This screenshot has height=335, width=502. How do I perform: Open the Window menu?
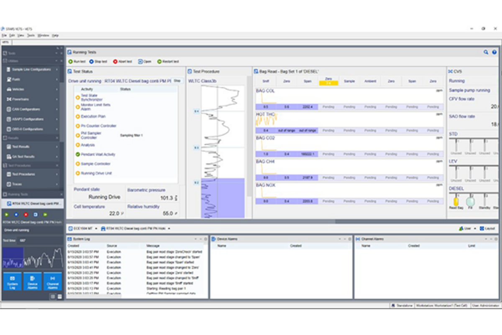point(43,36)
